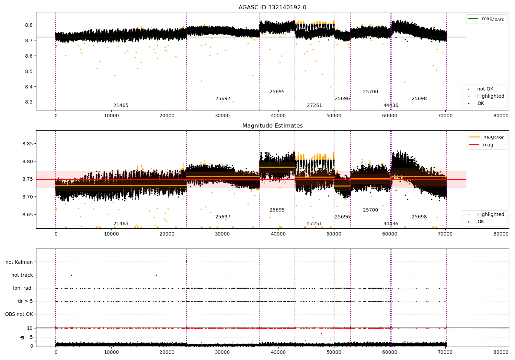Click the green mag AGASC legend entry
Screen dimensions: 515x360
pos(487,19)
